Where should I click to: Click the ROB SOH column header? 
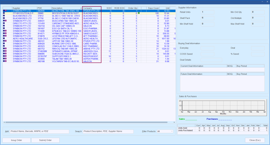pos(118,8)
